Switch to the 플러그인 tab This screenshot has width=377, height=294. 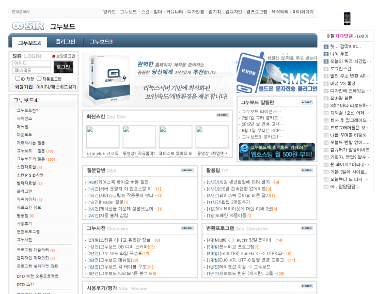(x=66, y=41)
